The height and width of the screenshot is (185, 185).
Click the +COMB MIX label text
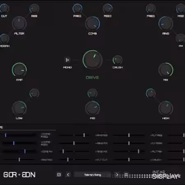(x=46, y=152)
